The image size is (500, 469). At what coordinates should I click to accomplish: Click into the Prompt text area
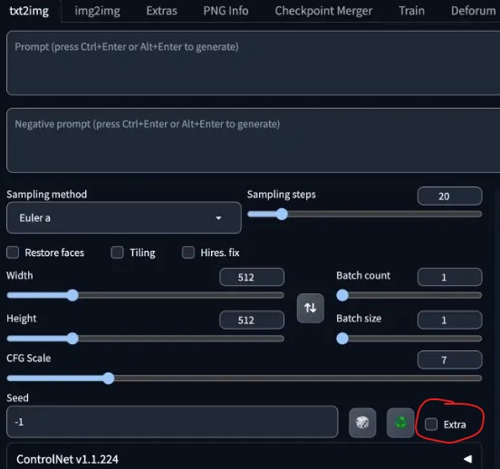tap(254, 62)
